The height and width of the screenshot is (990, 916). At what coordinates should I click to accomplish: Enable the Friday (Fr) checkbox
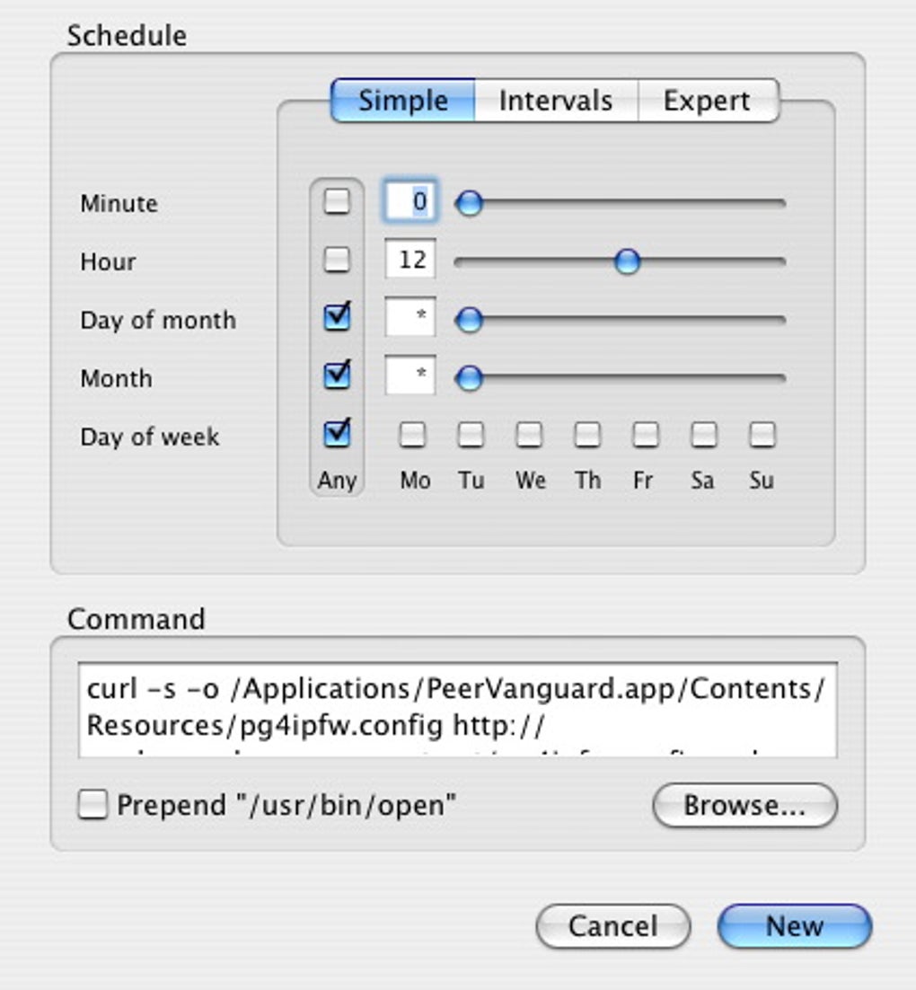[x=645, y=436]
